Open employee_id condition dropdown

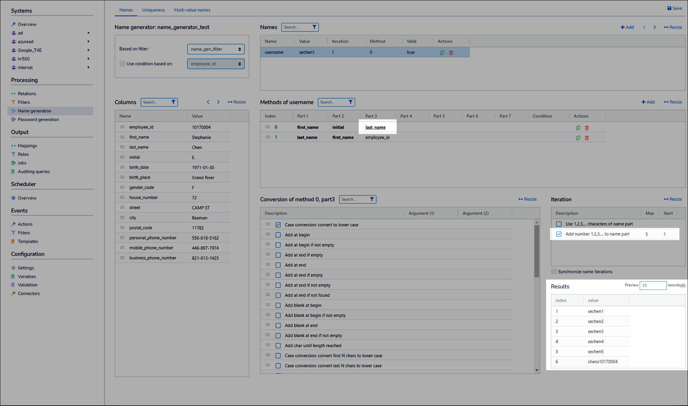click(216, 64)
